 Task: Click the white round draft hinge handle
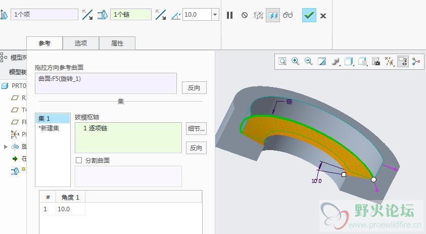pos(373,179)
